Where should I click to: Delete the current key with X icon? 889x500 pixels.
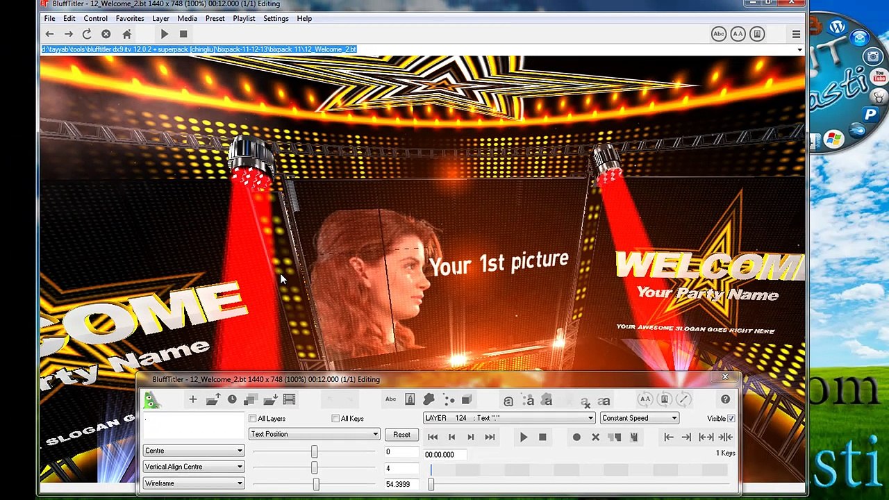tap(595, 437)
